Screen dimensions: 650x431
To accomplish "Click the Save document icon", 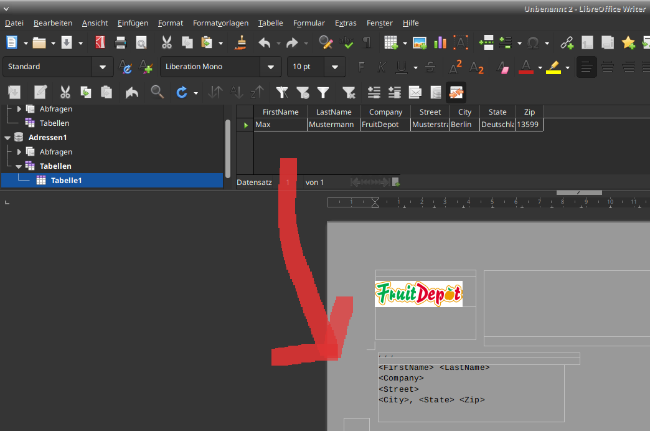I will pos(67,42).
